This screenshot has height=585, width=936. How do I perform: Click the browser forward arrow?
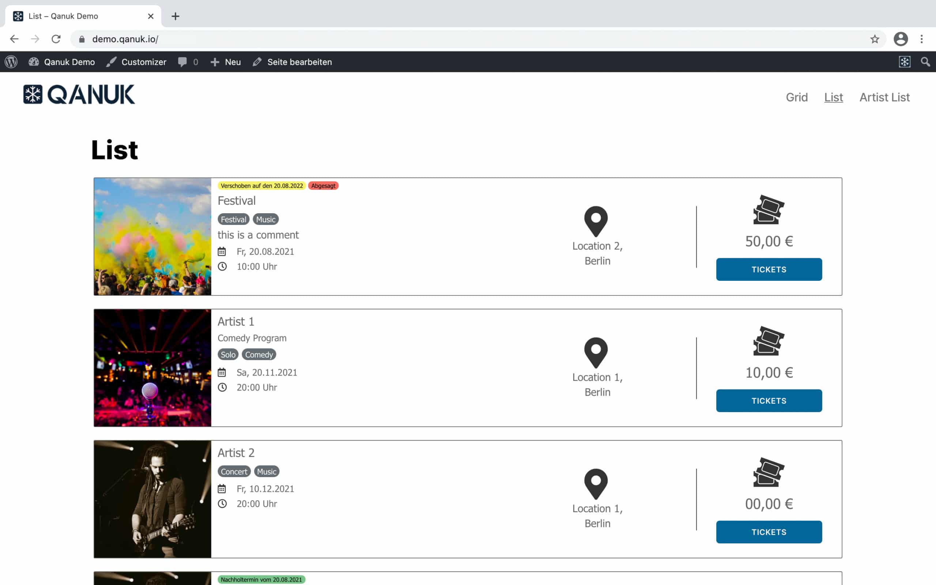[35, 39]
